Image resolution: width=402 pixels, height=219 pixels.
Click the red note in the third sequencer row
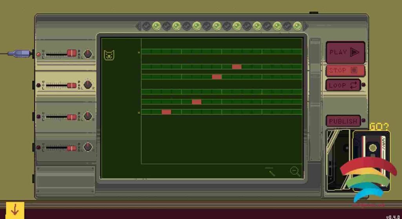[217, 77]
